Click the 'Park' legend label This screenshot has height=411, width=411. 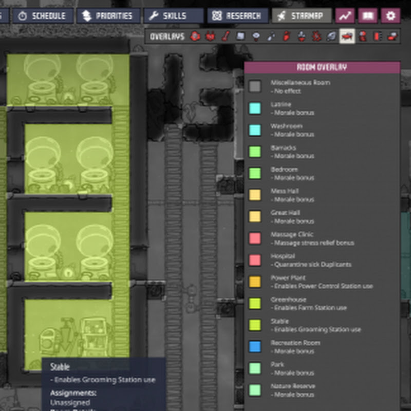click(x=277, y=364)
